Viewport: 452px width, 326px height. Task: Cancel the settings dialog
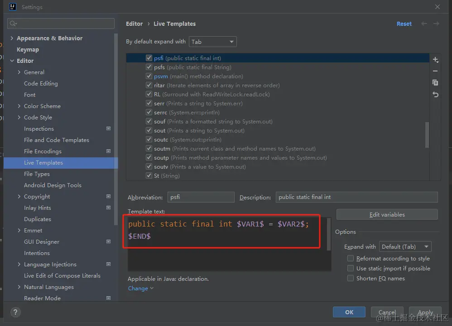click(387, 312)
